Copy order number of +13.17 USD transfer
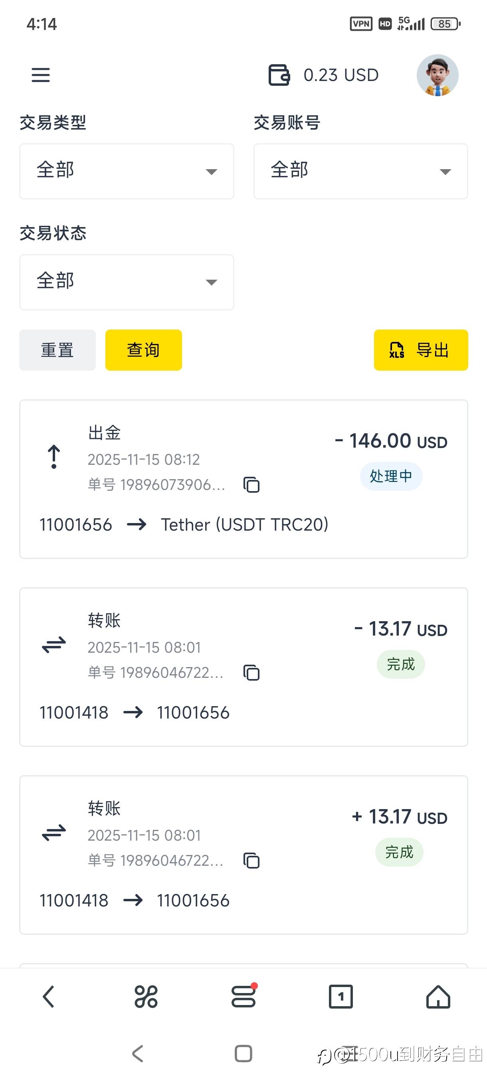This screenshot has height=1082, width=487. (x=251, y=860)
